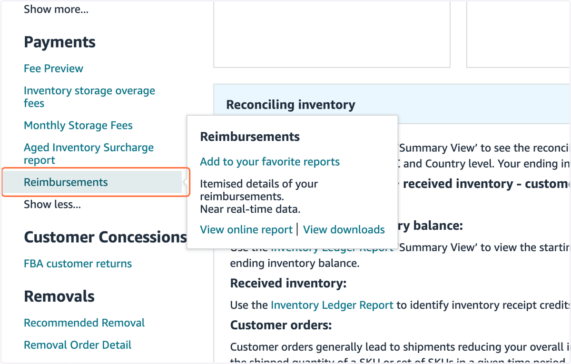Viewport: 571px width, 364px height.
Task: Open the Aged Inventory Surcharge report
Action: 89,154
